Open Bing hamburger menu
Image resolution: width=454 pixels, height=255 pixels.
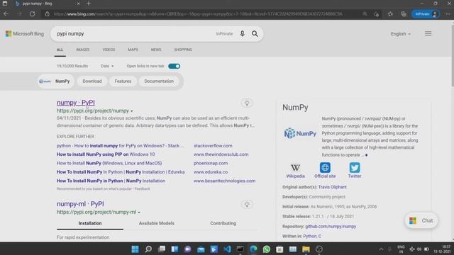428,33
